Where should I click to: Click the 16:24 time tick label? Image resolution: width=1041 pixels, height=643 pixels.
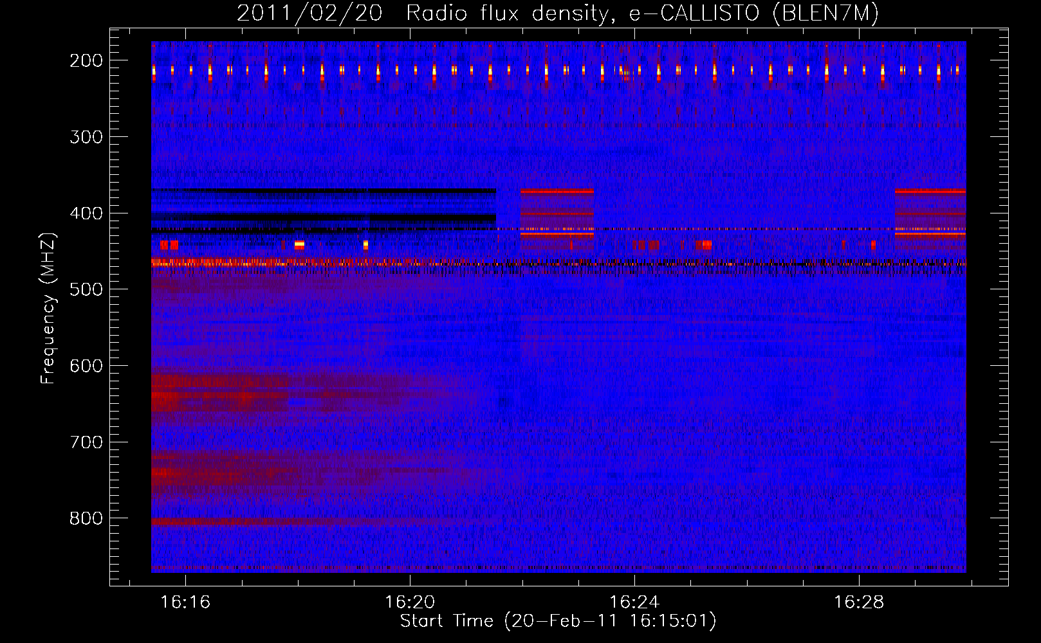click(634, 602)
